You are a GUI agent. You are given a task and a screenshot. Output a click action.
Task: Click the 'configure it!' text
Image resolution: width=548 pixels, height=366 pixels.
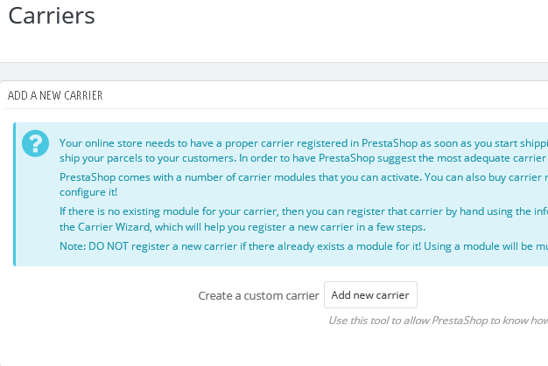click(x=88, y=192)
